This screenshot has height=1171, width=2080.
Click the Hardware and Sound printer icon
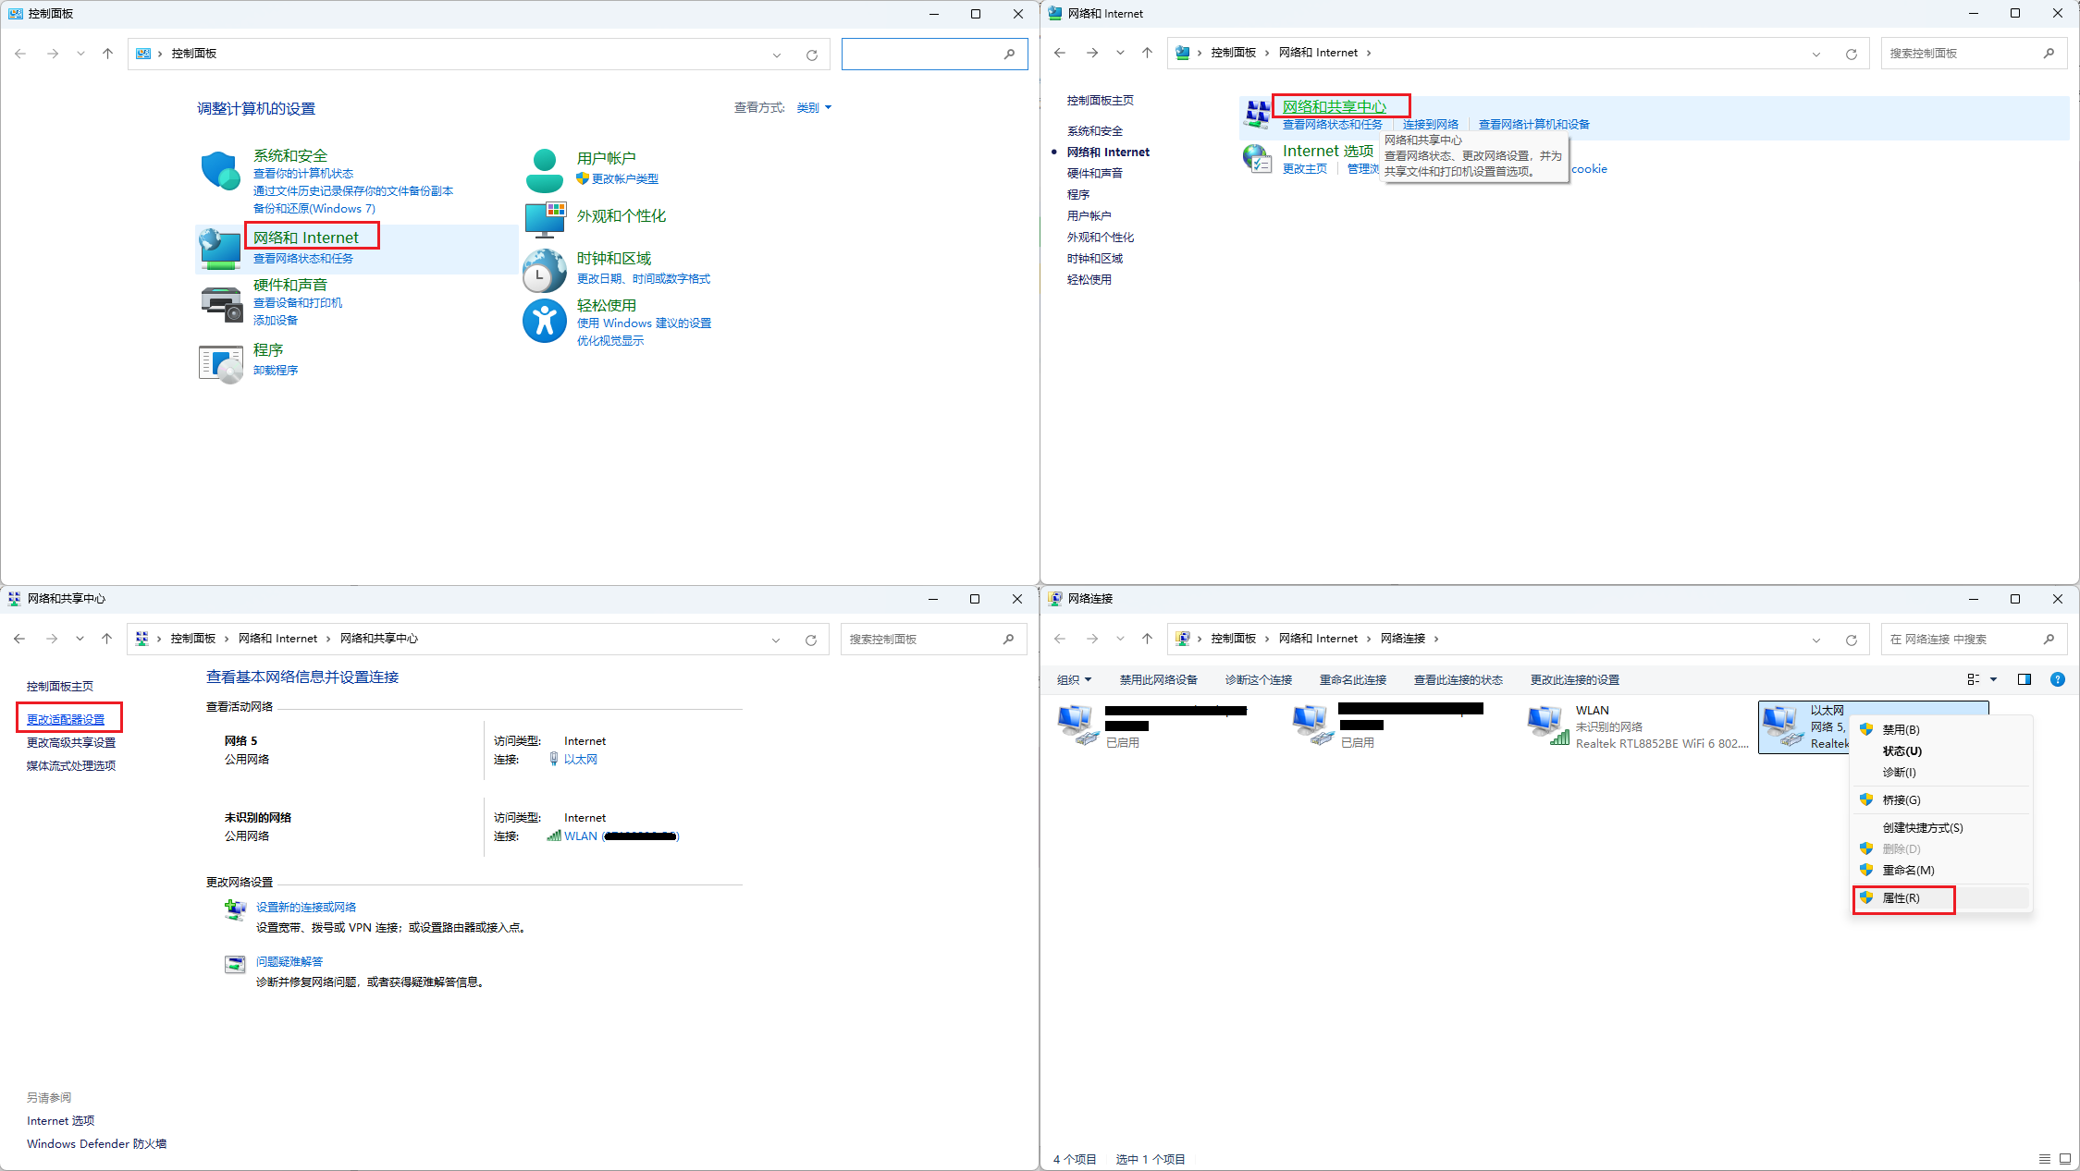(x=220, y=303)
